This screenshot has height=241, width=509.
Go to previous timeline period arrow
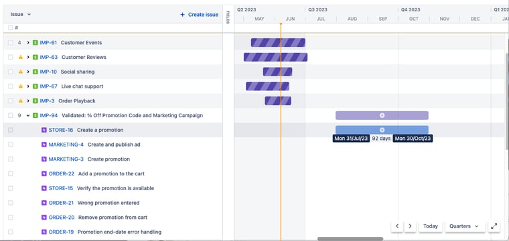[x=397, y=226]
